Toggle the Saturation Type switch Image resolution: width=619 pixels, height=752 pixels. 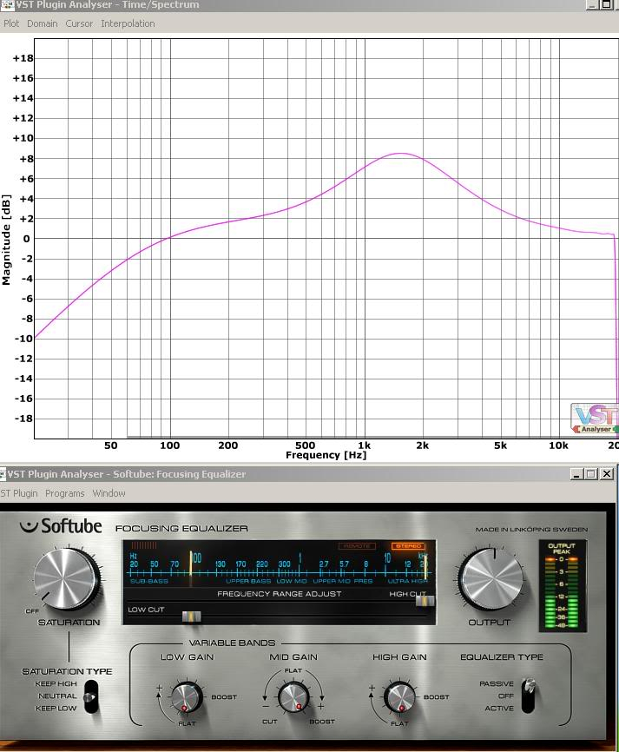(x=90, y=696)
